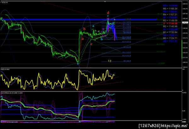189x129 pixels.
Task: Click the M5 = 1165.34 pivot label
Action: coord(170,9)
